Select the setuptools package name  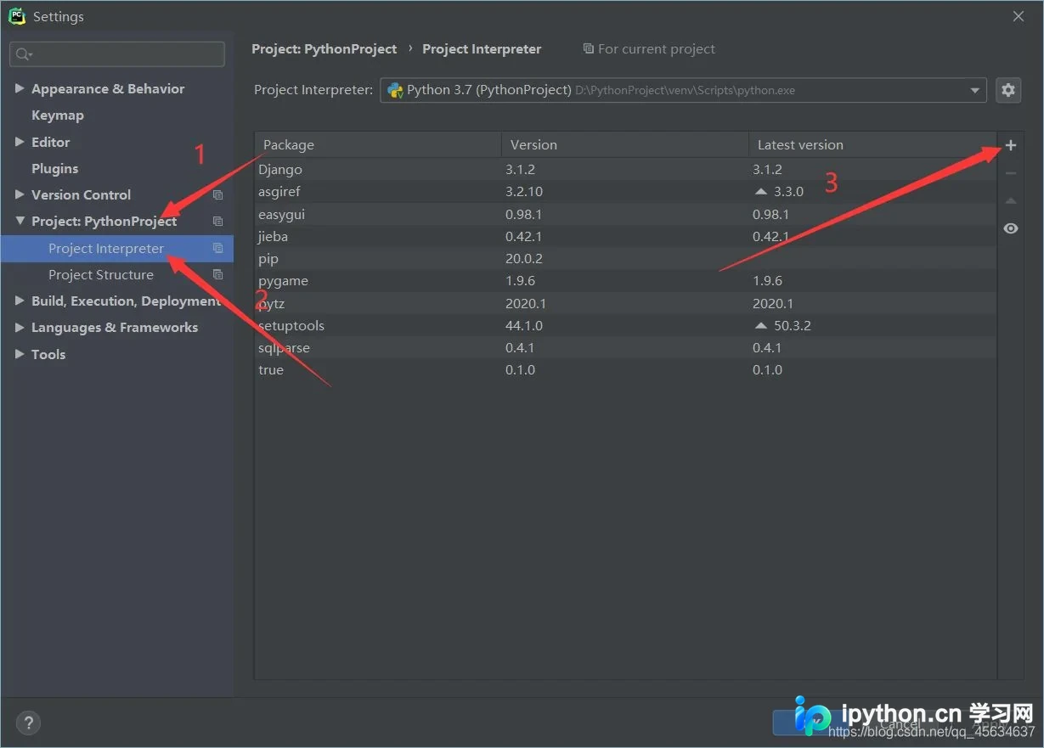[291, 326]
